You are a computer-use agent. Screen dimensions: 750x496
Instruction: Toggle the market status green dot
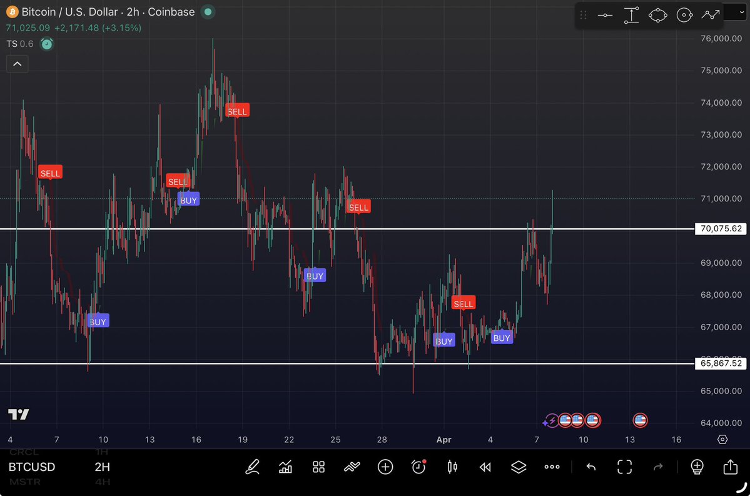click(208, 12)
